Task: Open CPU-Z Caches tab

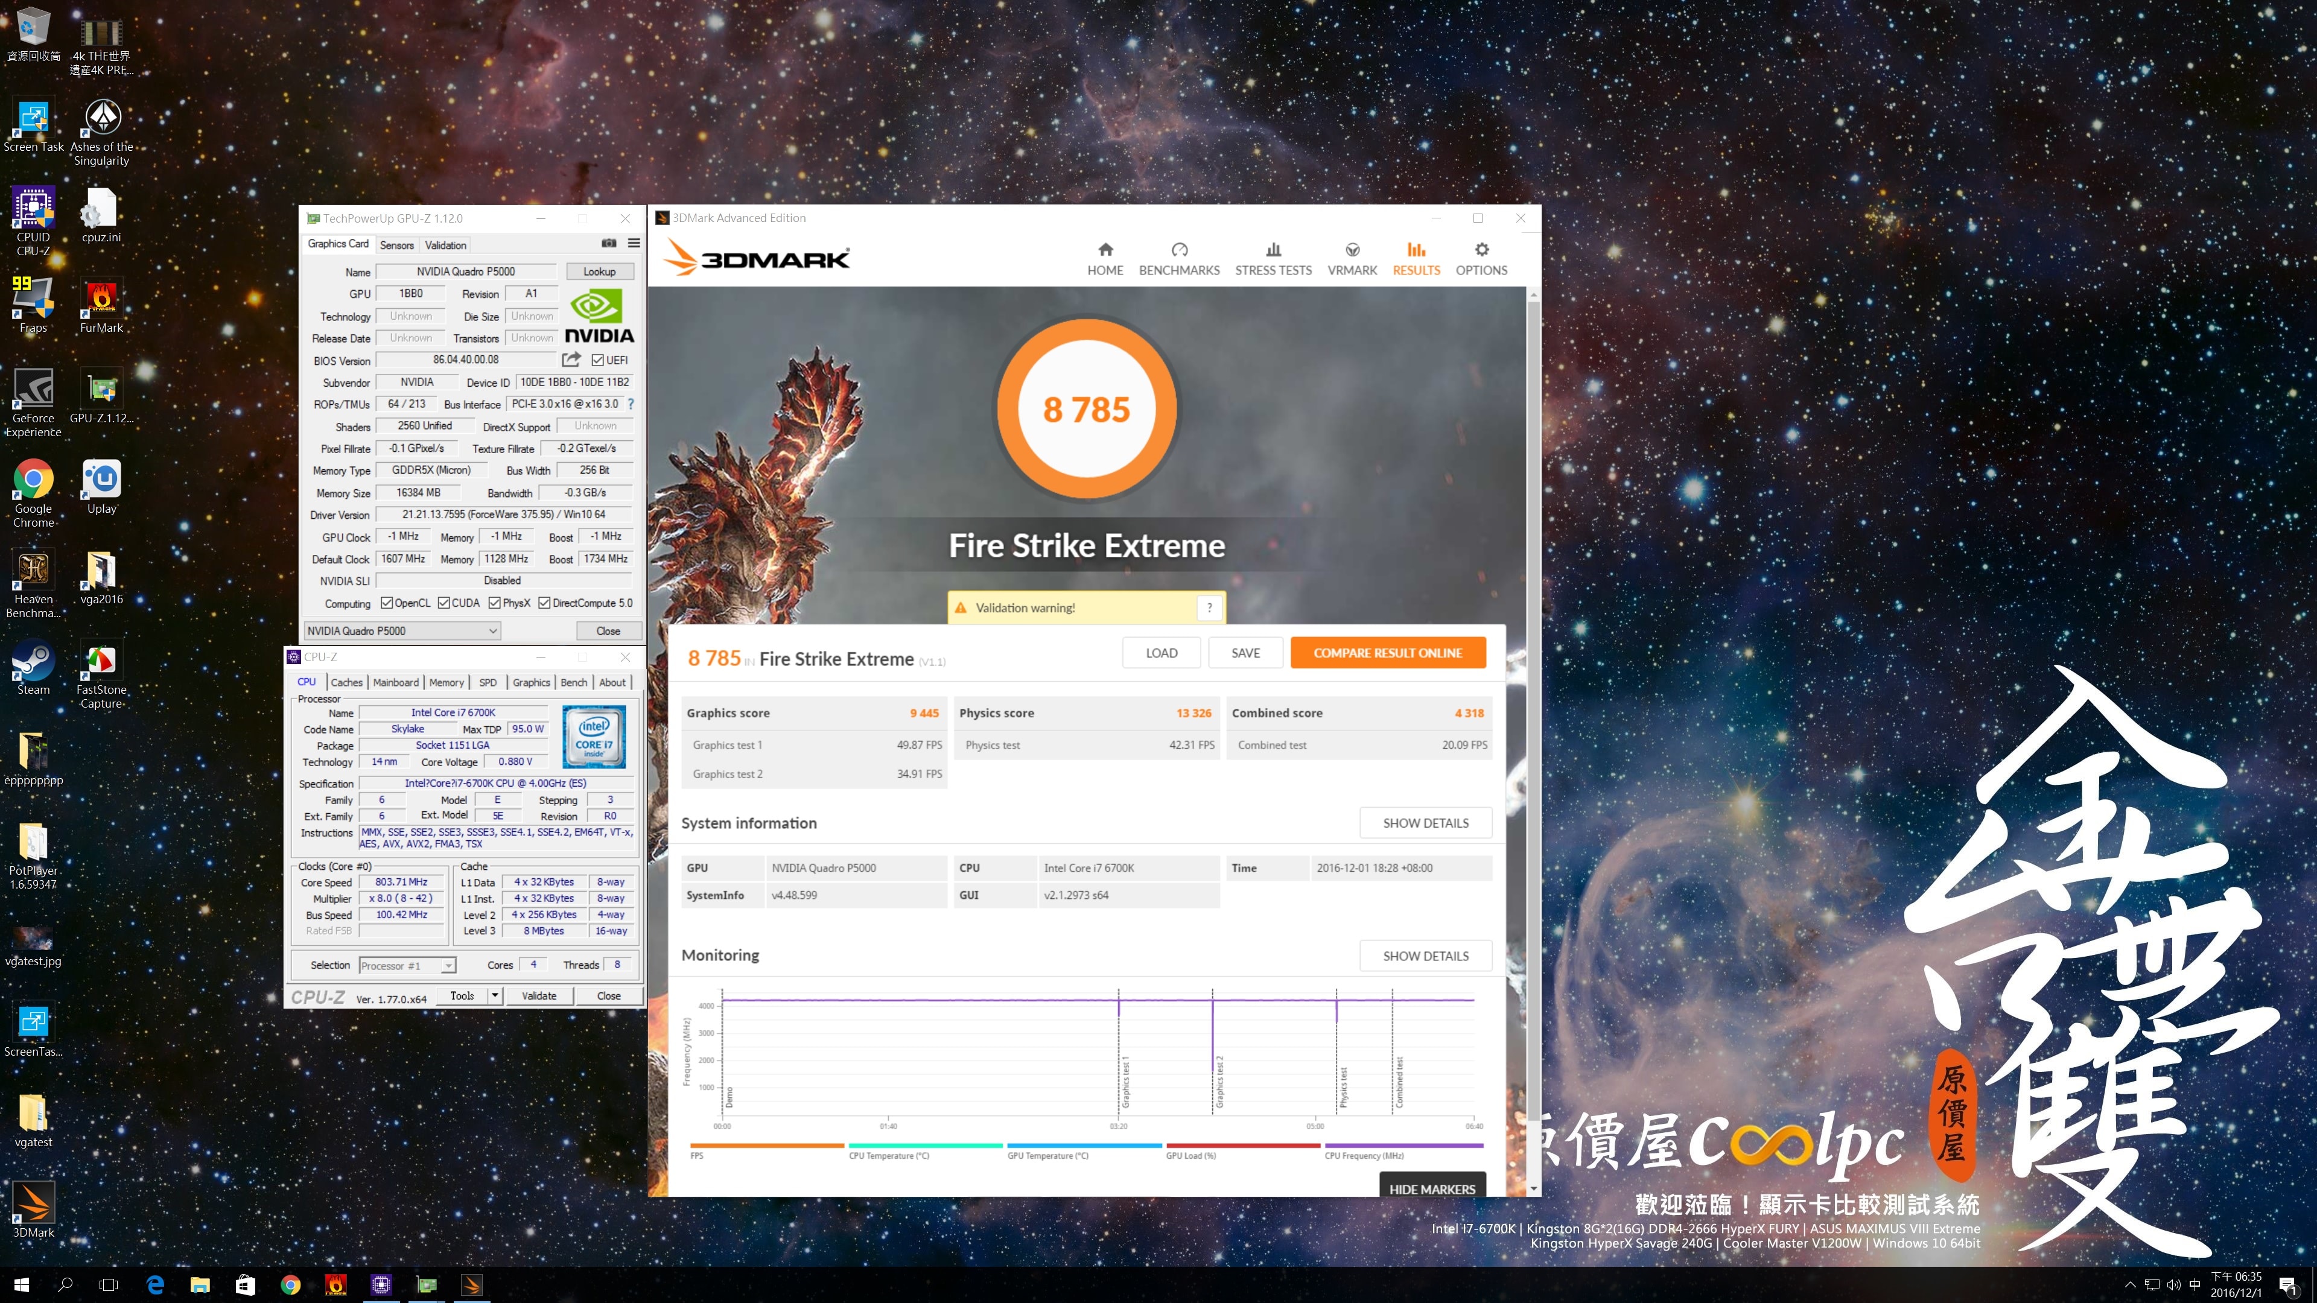Action: click(346, 682)
